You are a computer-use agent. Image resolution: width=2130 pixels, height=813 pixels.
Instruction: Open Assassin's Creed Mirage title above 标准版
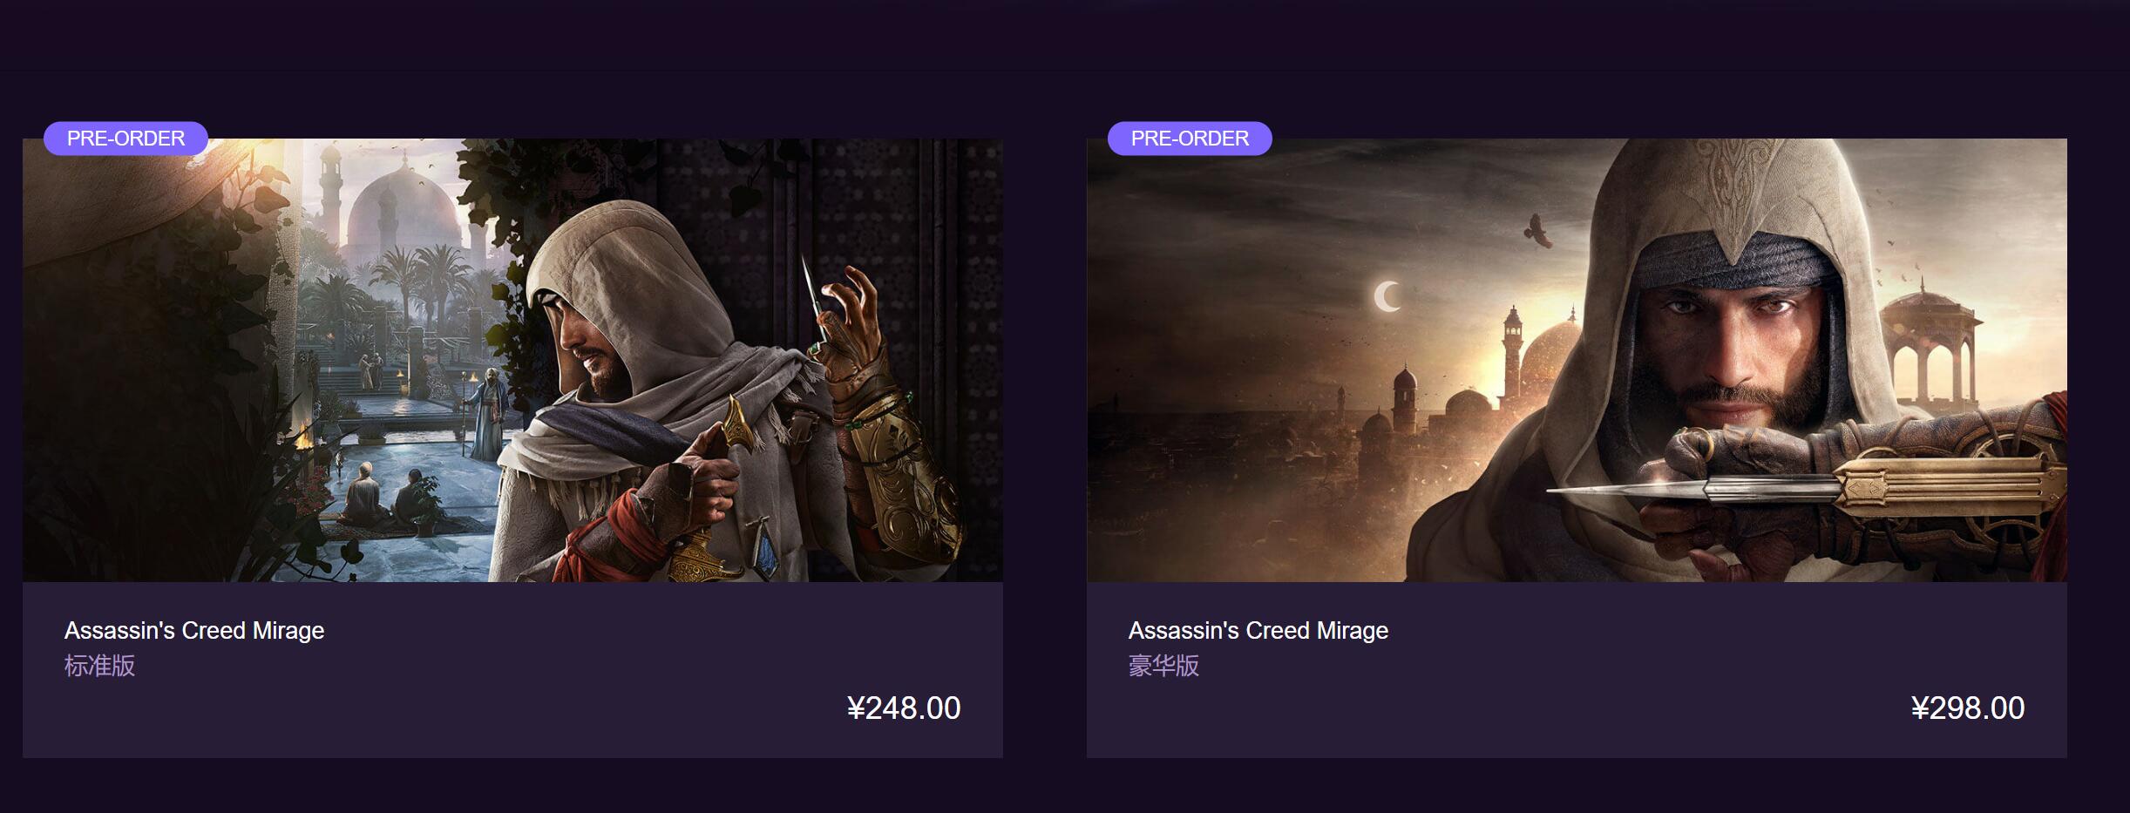pyautogui.click(x=194, y=630)
